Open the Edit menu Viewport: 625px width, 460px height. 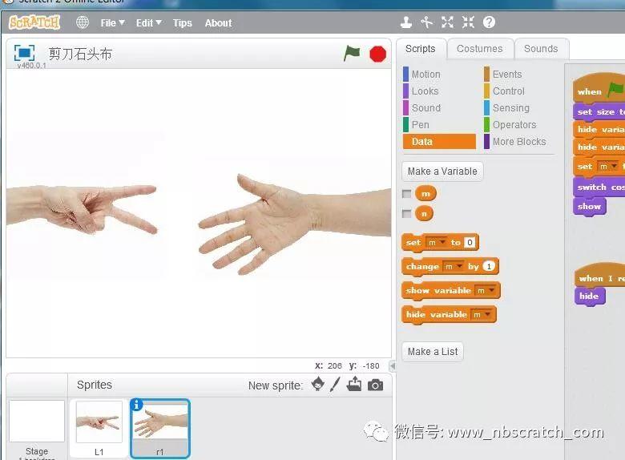click(x=148, y=23)
